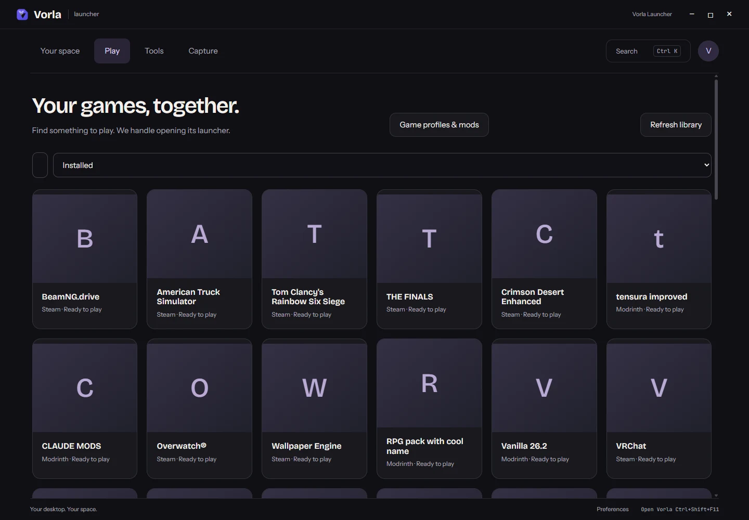The width and height of the screenshot is (749, 520).
Task: Click the library vertical scrollbar
Action: (x=716, y=139)
